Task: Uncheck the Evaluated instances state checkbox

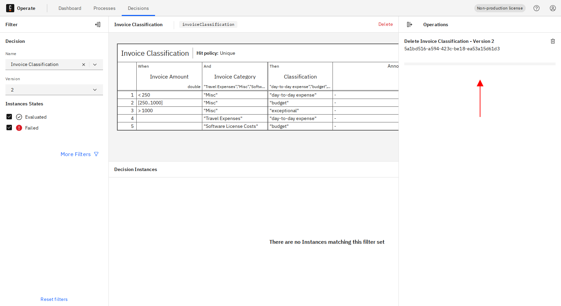Action: [9, 117]
